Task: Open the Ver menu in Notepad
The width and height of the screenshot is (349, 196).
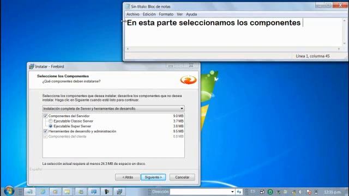Action: [179, 14]
